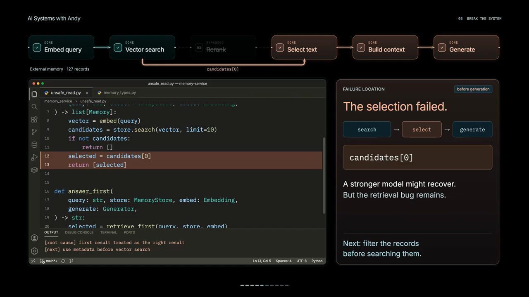This screenshot has height=297, width=529.
Task: Click the fork icon in status bar
Action: (x=71, y=261)
